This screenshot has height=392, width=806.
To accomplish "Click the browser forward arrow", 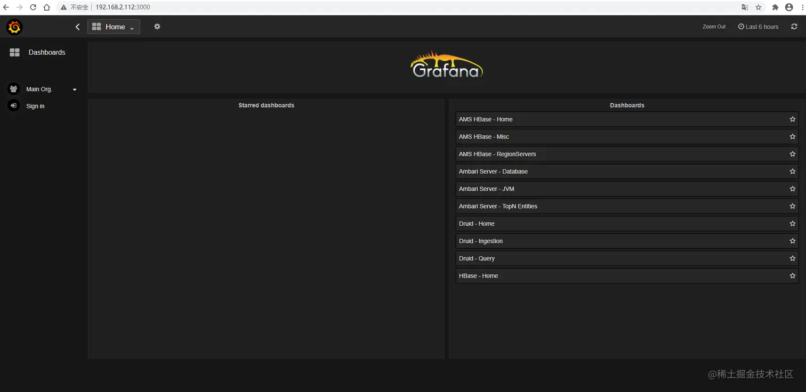I will pos(20,7).
